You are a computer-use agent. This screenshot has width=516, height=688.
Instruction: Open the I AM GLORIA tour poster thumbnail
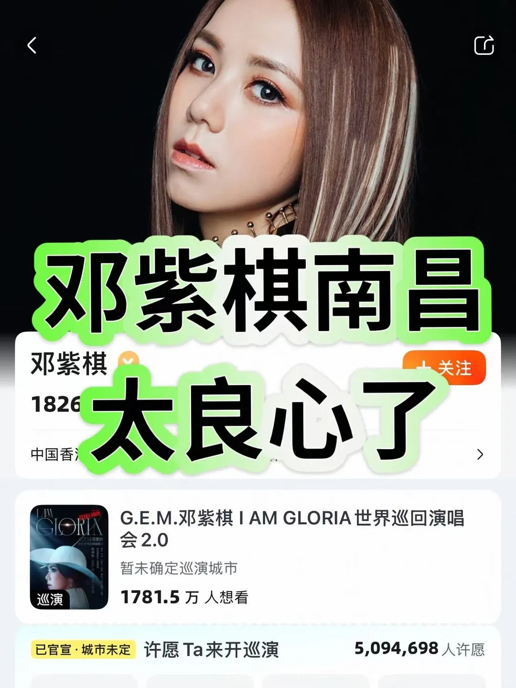[69, 557]
